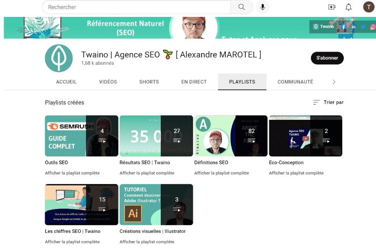Play all icon on Résultats SEO thumbnail
The image size is (376, 249).
[177, 140]
